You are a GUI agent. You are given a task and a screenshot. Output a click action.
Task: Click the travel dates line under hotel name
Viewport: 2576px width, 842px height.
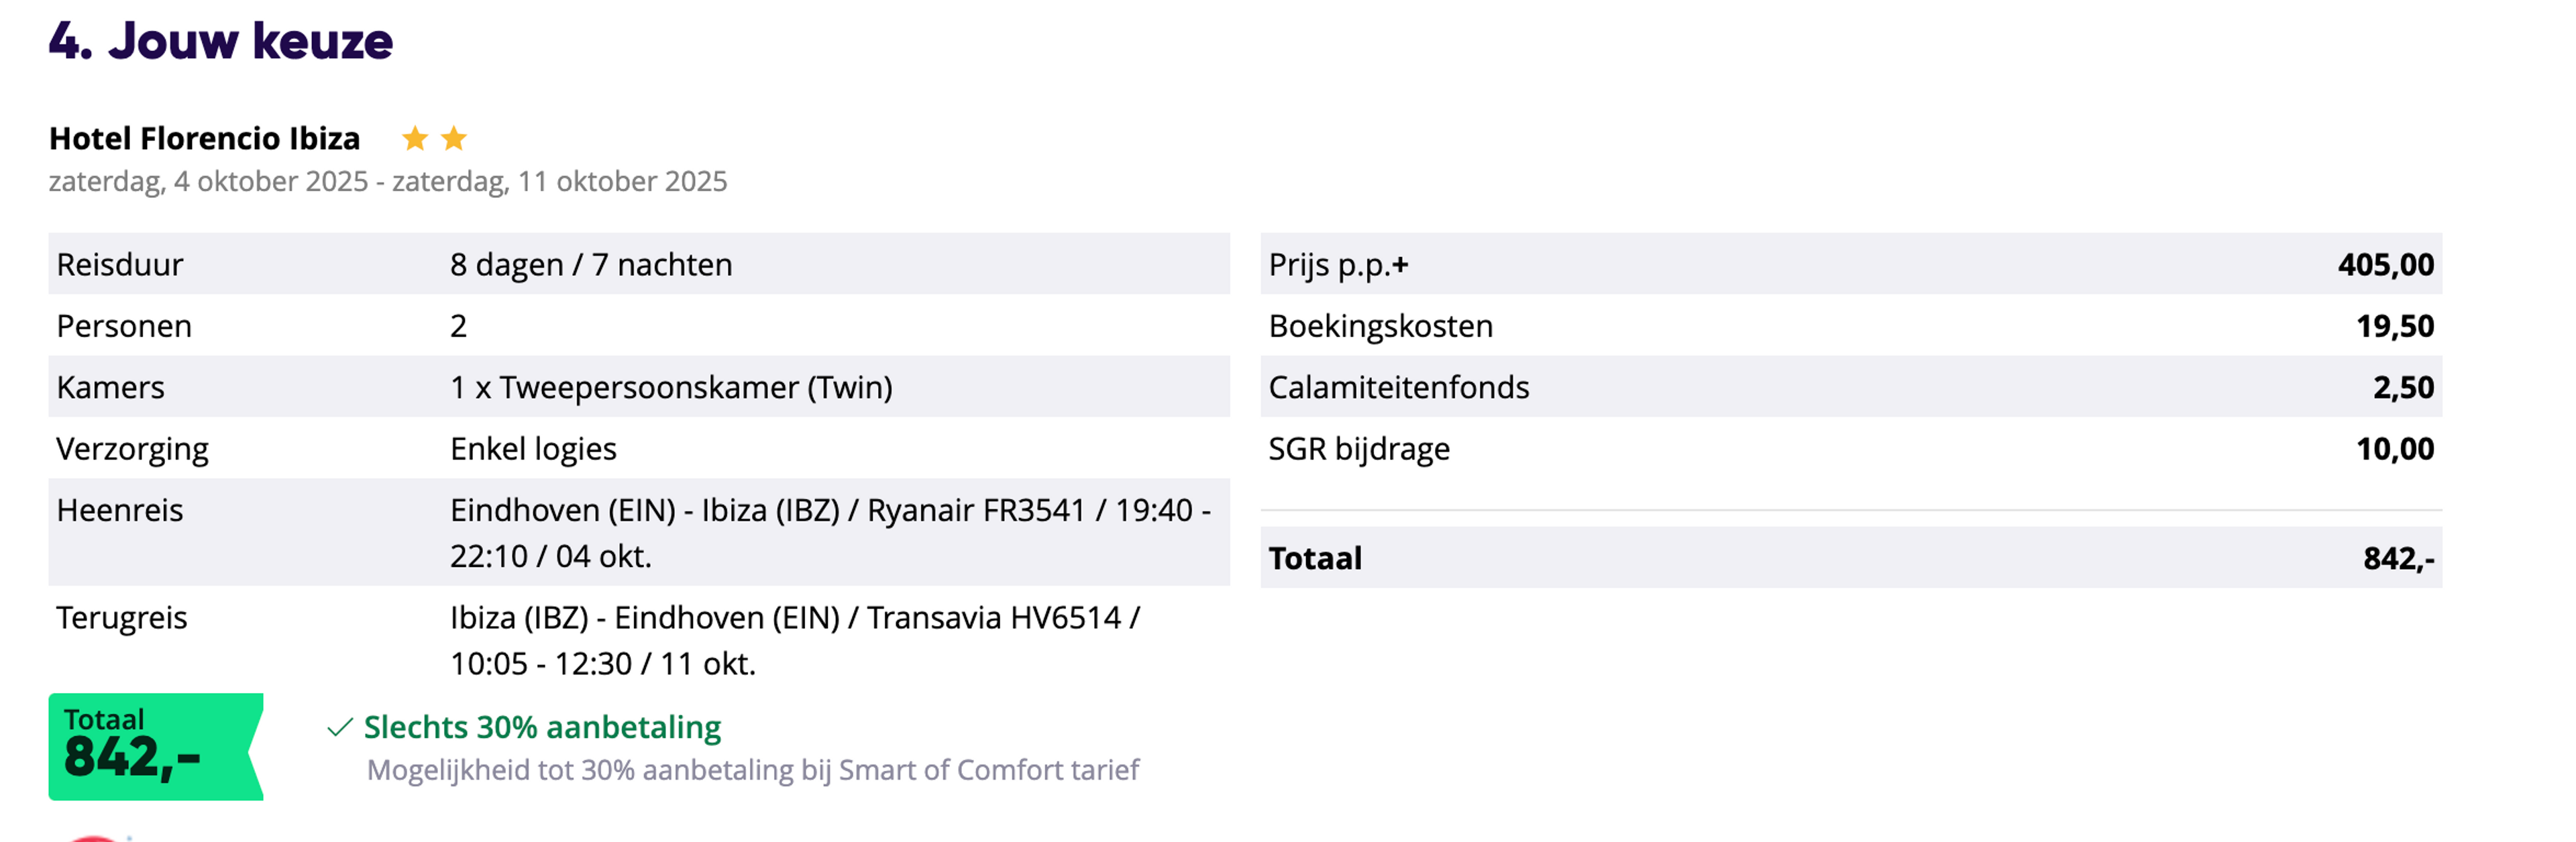(388, 181)
